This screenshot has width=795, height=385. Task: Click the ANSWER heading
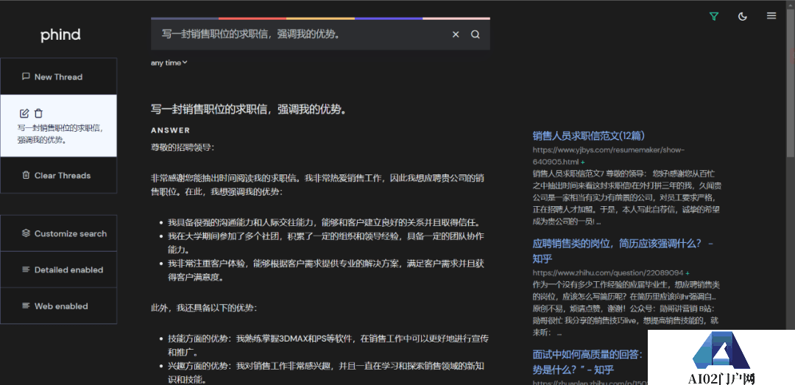pyautogui.click(x=170, y=130)
